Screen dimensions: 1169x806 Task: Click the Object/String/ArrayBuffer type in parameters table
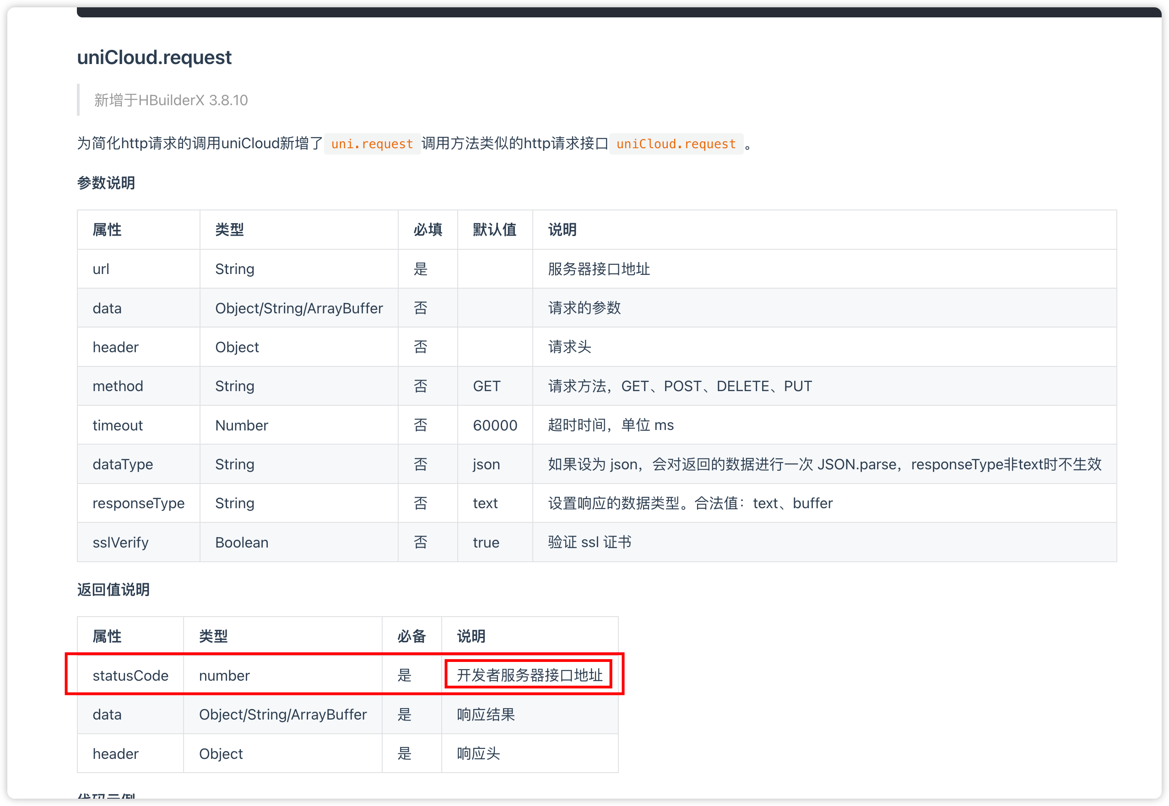298,308
